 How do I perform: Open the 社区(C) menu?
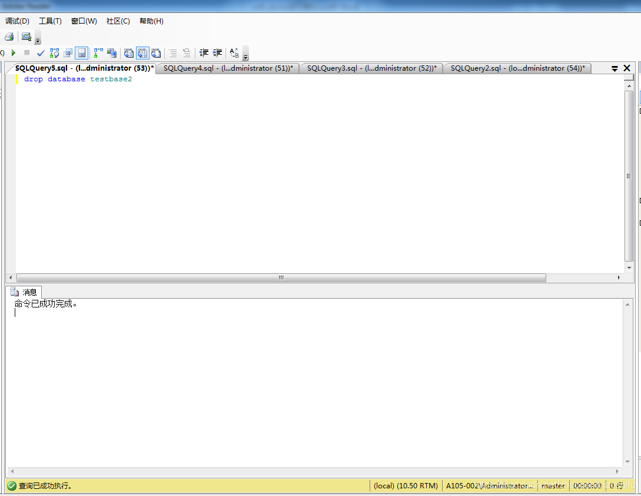tap(118, 21)
